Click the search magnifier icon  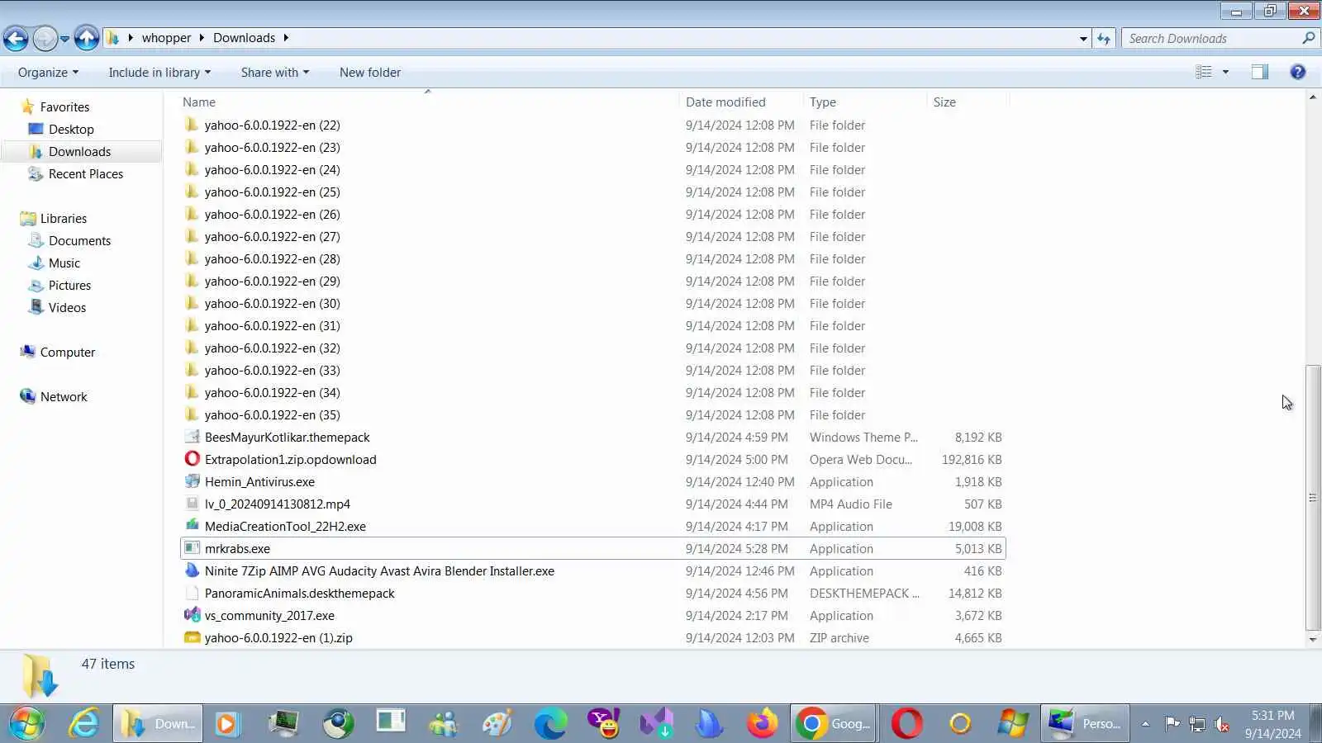tap(1308, 38)
